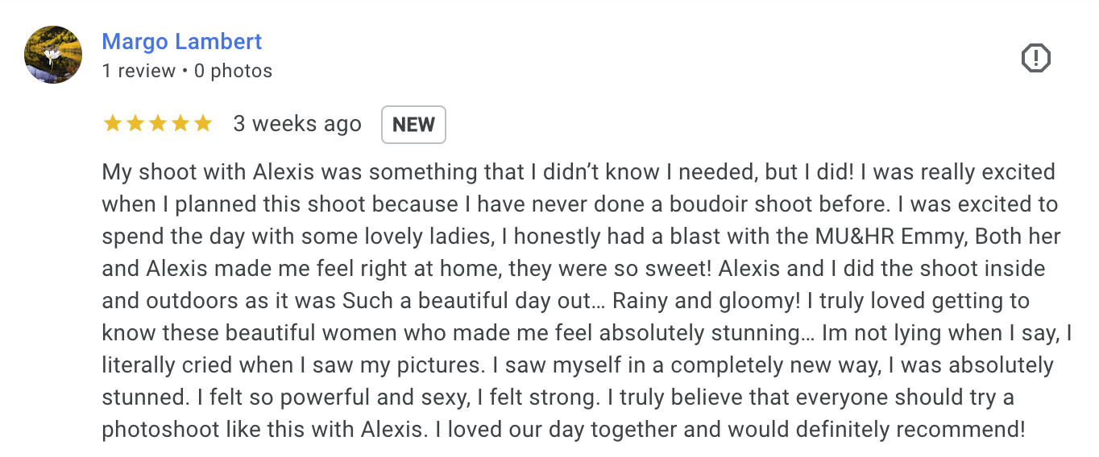Click the first yellow rating star
The width and height of the screenshot is (1099, 457).
click(x=113, y=123)
